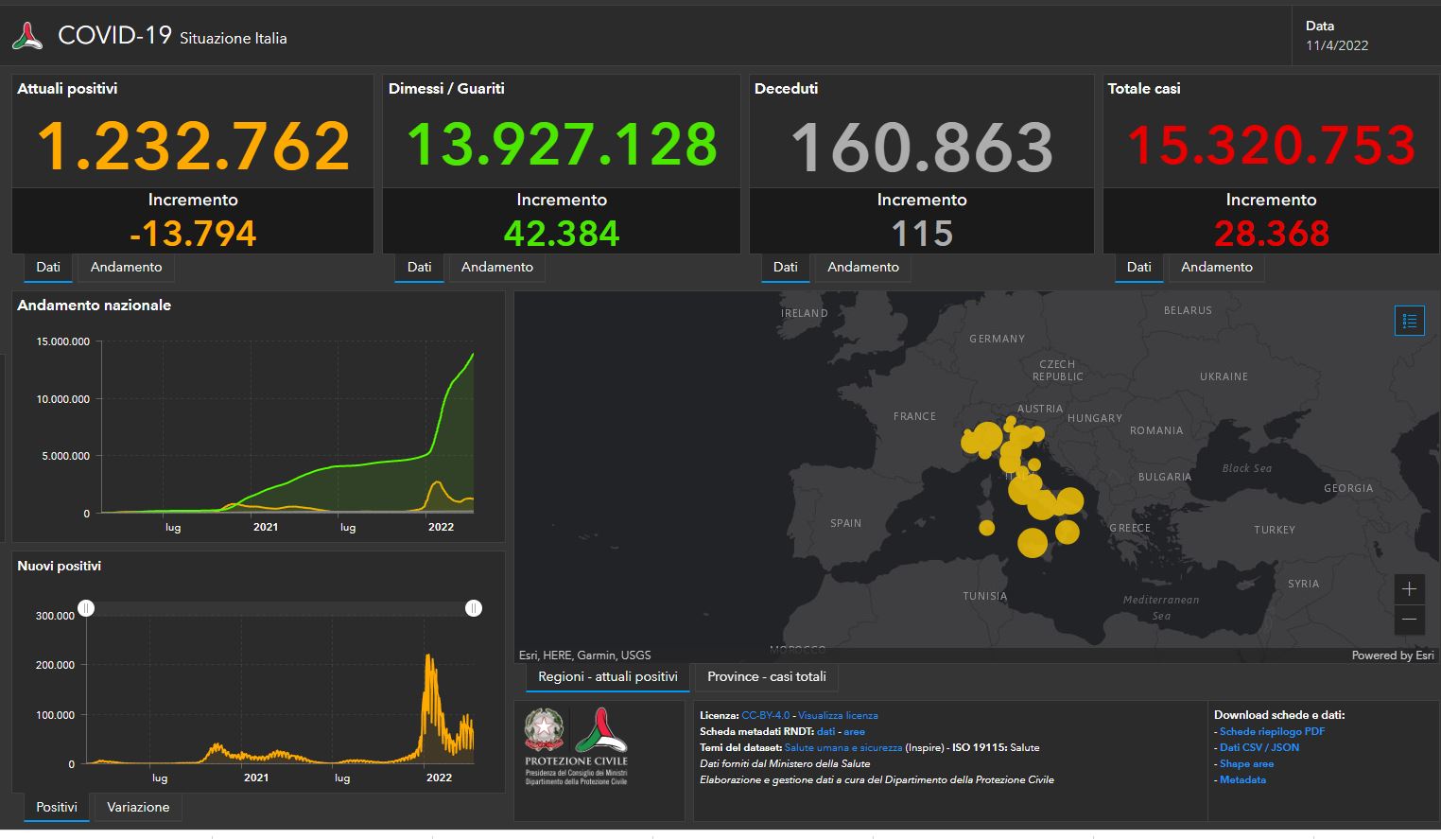Image resolution: width=1441 pixels, height=839 pixels.
Task: Click the zoom out icon on the map
Action: click(x=1409, y=621)
